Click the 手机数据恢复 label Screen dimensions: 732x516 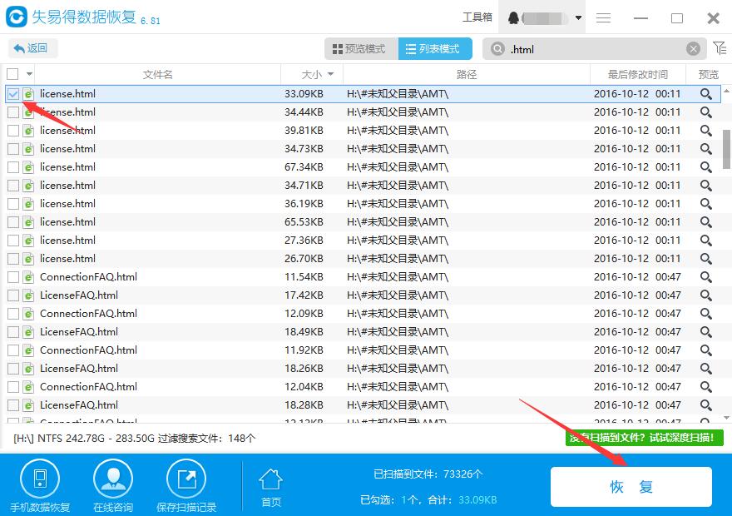40,507
